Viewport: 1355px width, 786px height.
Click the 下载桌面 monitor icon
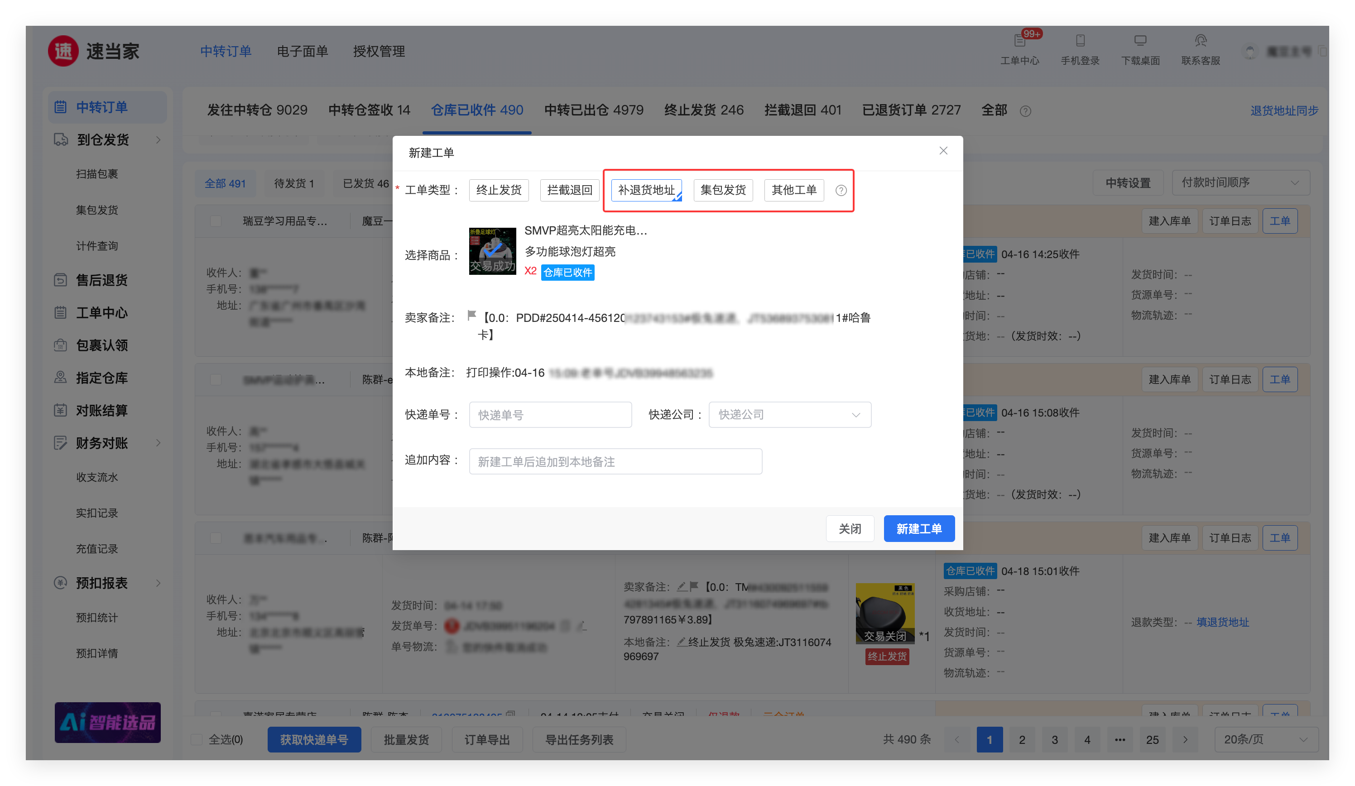(1140, 41)
